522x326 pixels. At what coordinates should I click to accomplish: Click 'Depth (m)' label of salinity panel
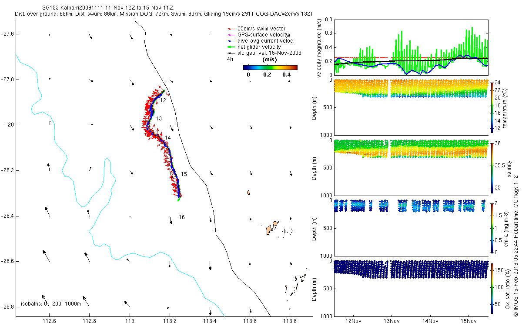(x=314, y=168)
